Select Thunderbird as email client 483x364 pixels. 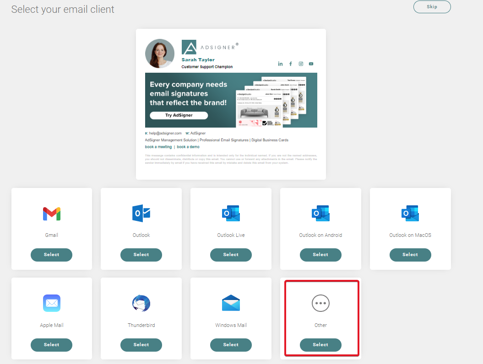click(141, 345)
